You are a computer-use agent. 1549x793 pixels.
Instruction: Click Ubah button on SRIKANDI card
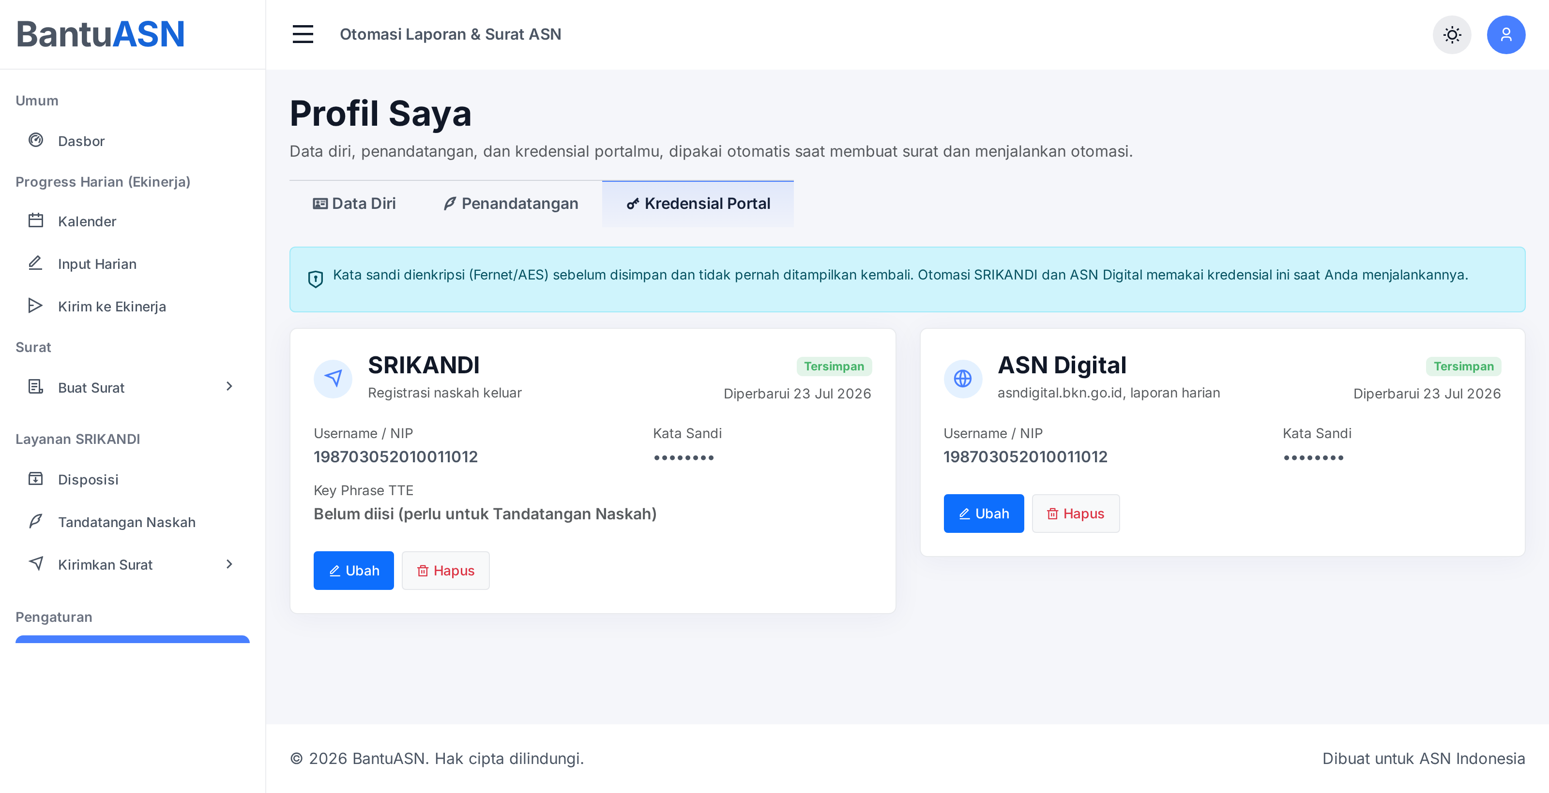point(353,570)
